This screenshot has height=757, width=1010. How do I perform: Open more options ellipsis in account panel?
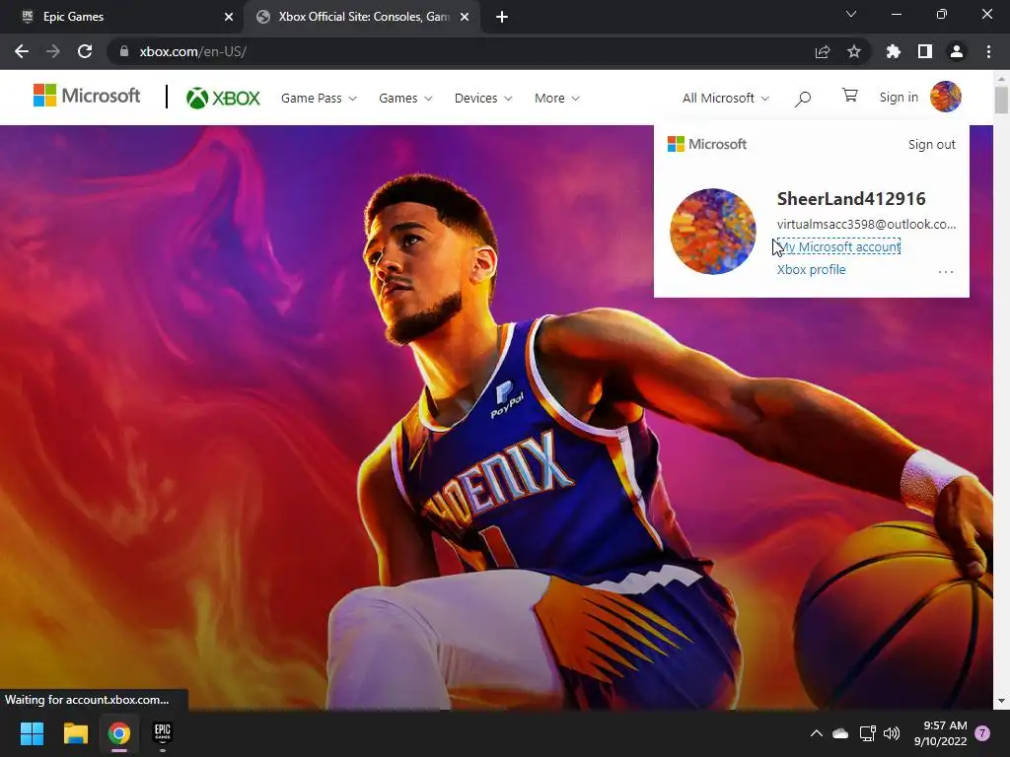946,272
